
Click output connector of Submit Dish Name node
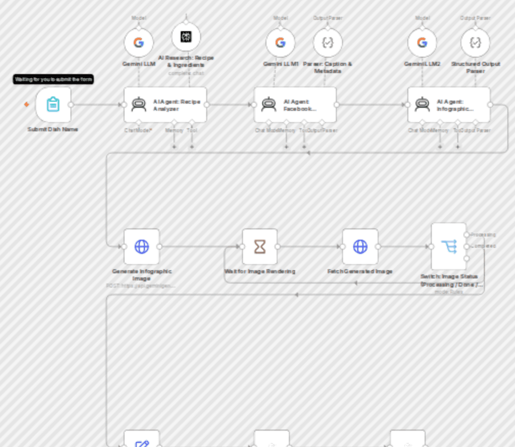[71, 105]
